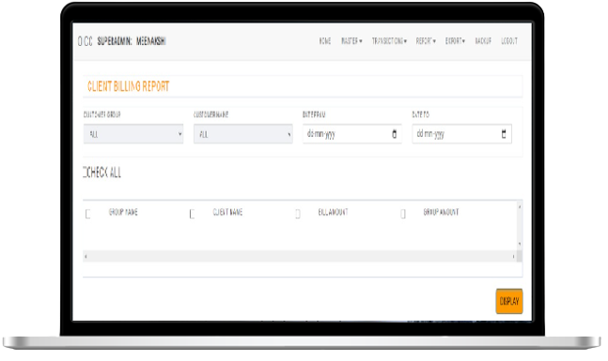The image size is (608, 361).
Task: Open the Customer Group dropdown
Action: point(133,134)
